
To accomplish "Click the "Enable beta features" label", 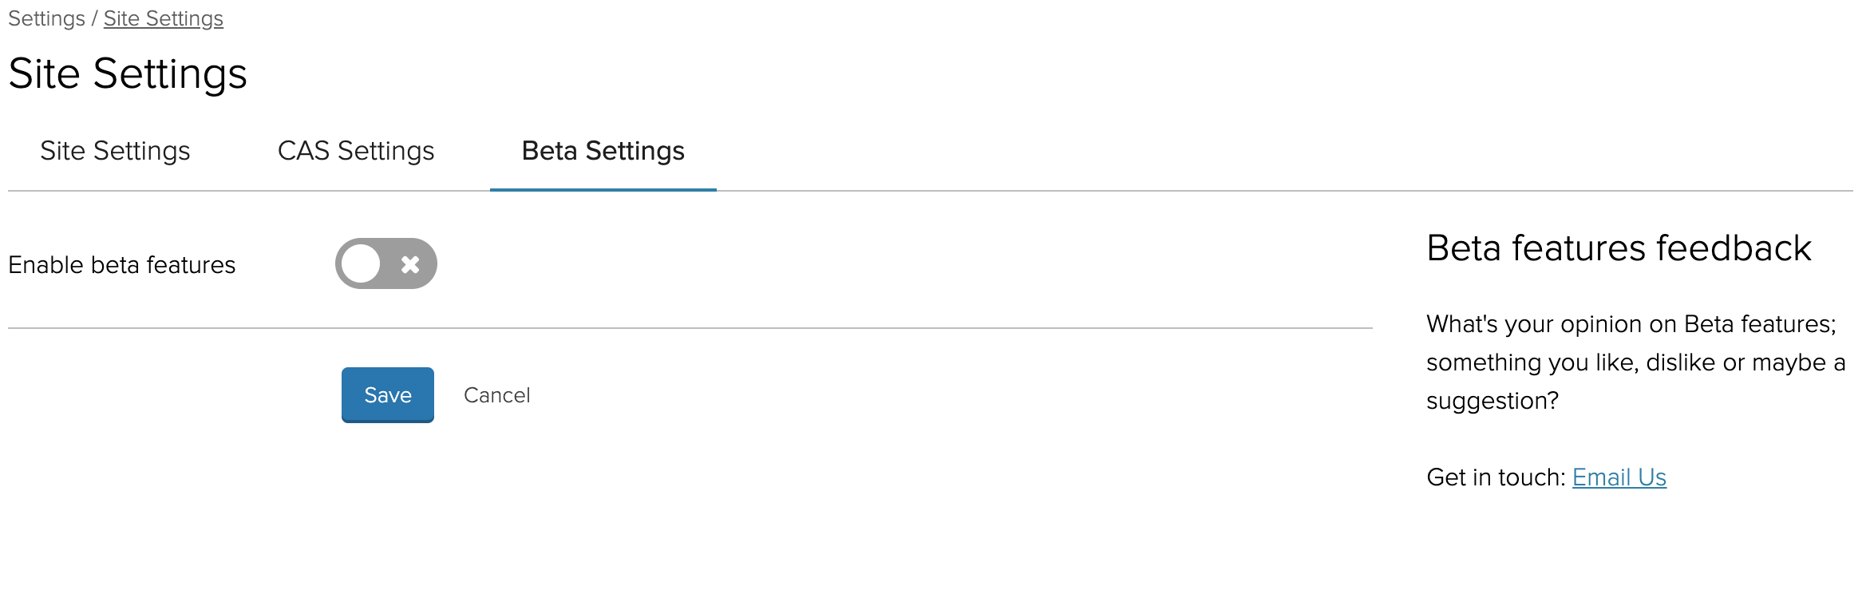I will point(121,265).
